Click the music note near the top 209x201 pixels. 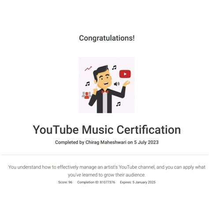pyautogui.click(x=114, y=68)
